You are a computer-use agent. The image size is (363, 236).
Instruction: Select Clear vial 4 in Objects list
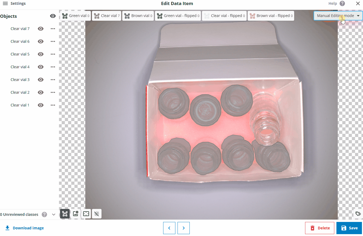(x=20, y=67)
